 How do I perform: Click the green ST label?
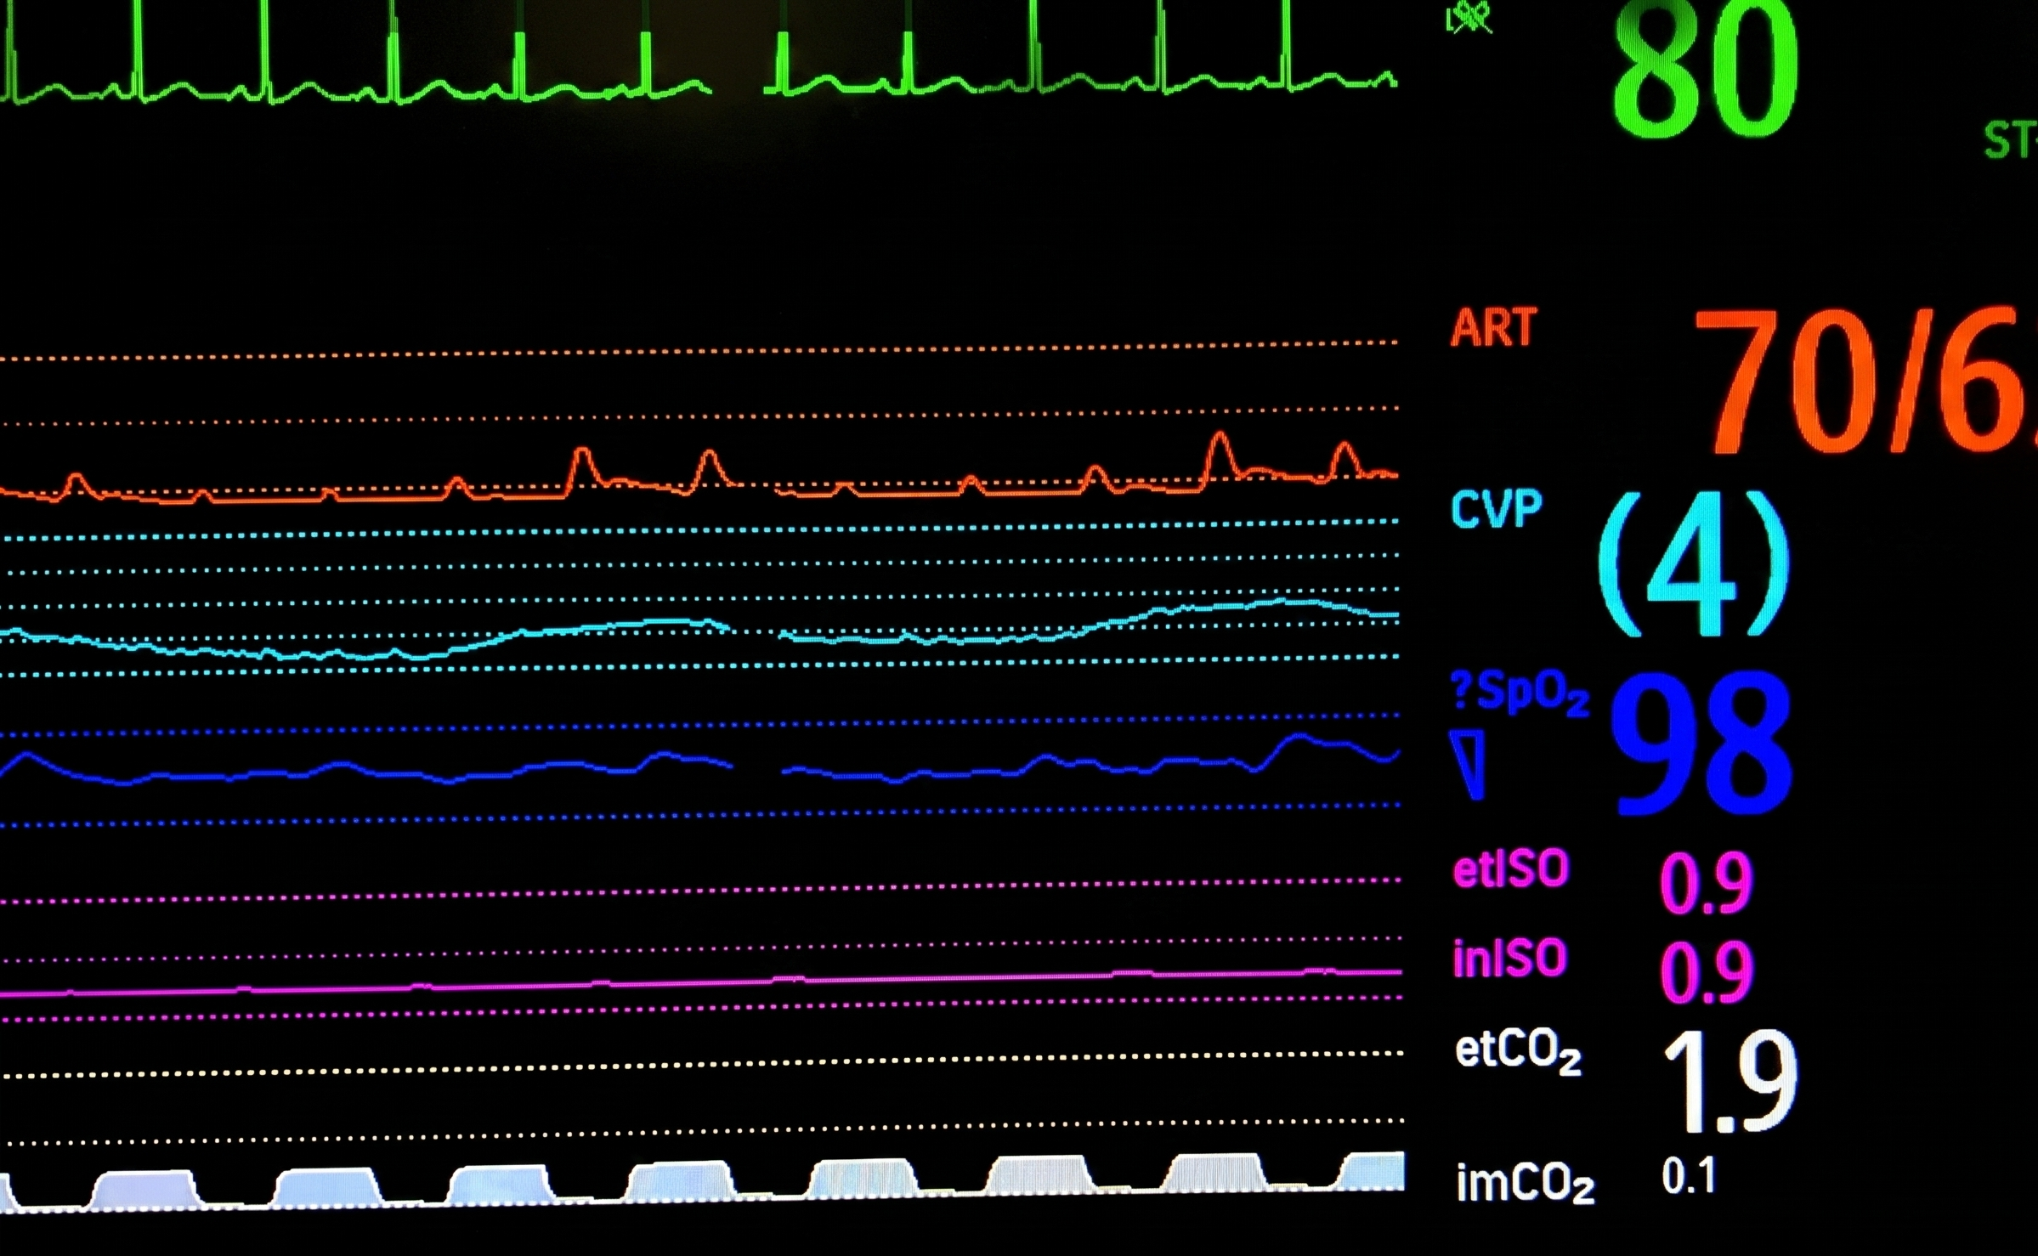point(2011,139)
